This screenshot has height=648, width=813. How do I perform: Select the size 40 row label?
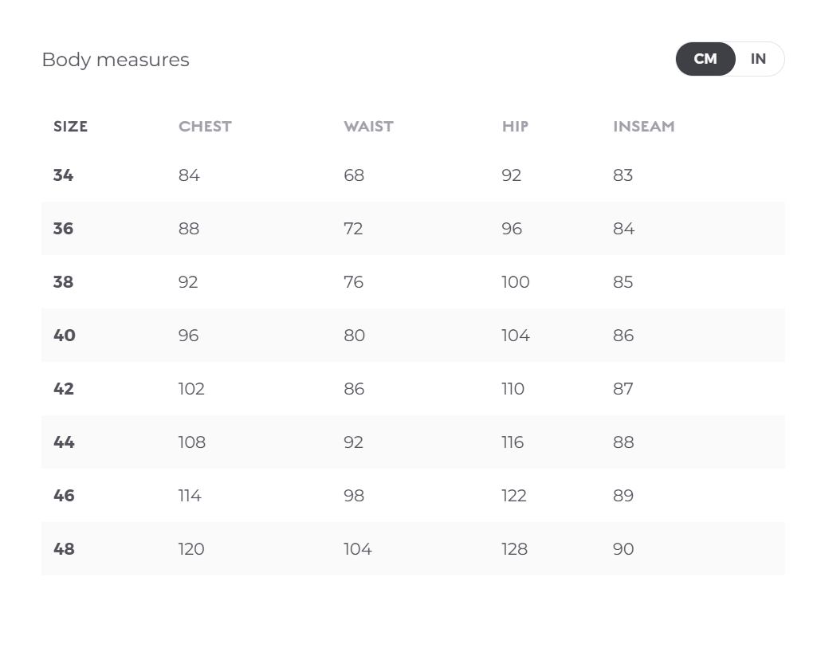click(x=64, y=336)
